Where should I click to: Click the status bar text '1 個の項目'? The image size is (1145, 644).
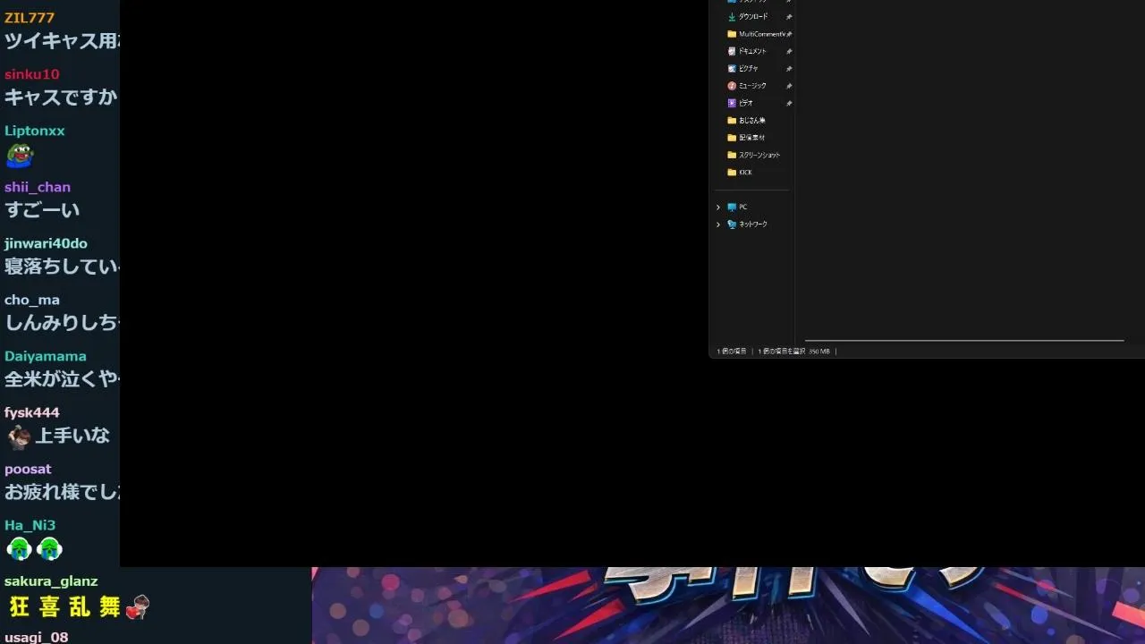pyautogui.click(x=732, y=352)
